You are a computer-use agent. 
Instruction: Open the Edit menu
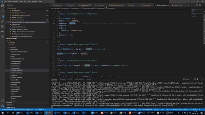(10, 2)
